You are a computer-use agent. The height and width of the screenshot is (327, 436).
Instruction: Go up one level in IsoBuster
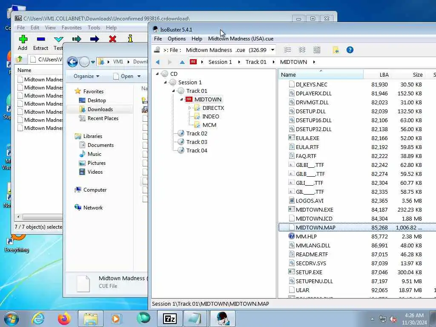click(x=182, y=62)
